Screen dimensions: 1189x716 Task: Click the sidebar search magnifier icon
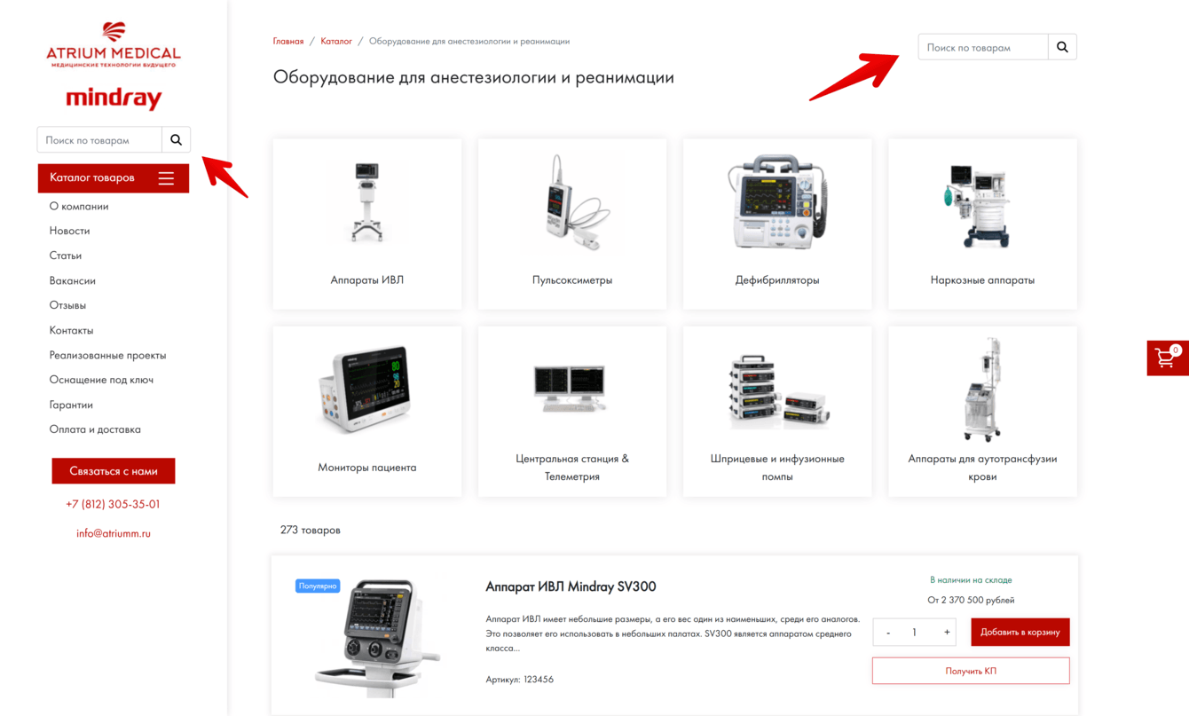click(176, 139)
